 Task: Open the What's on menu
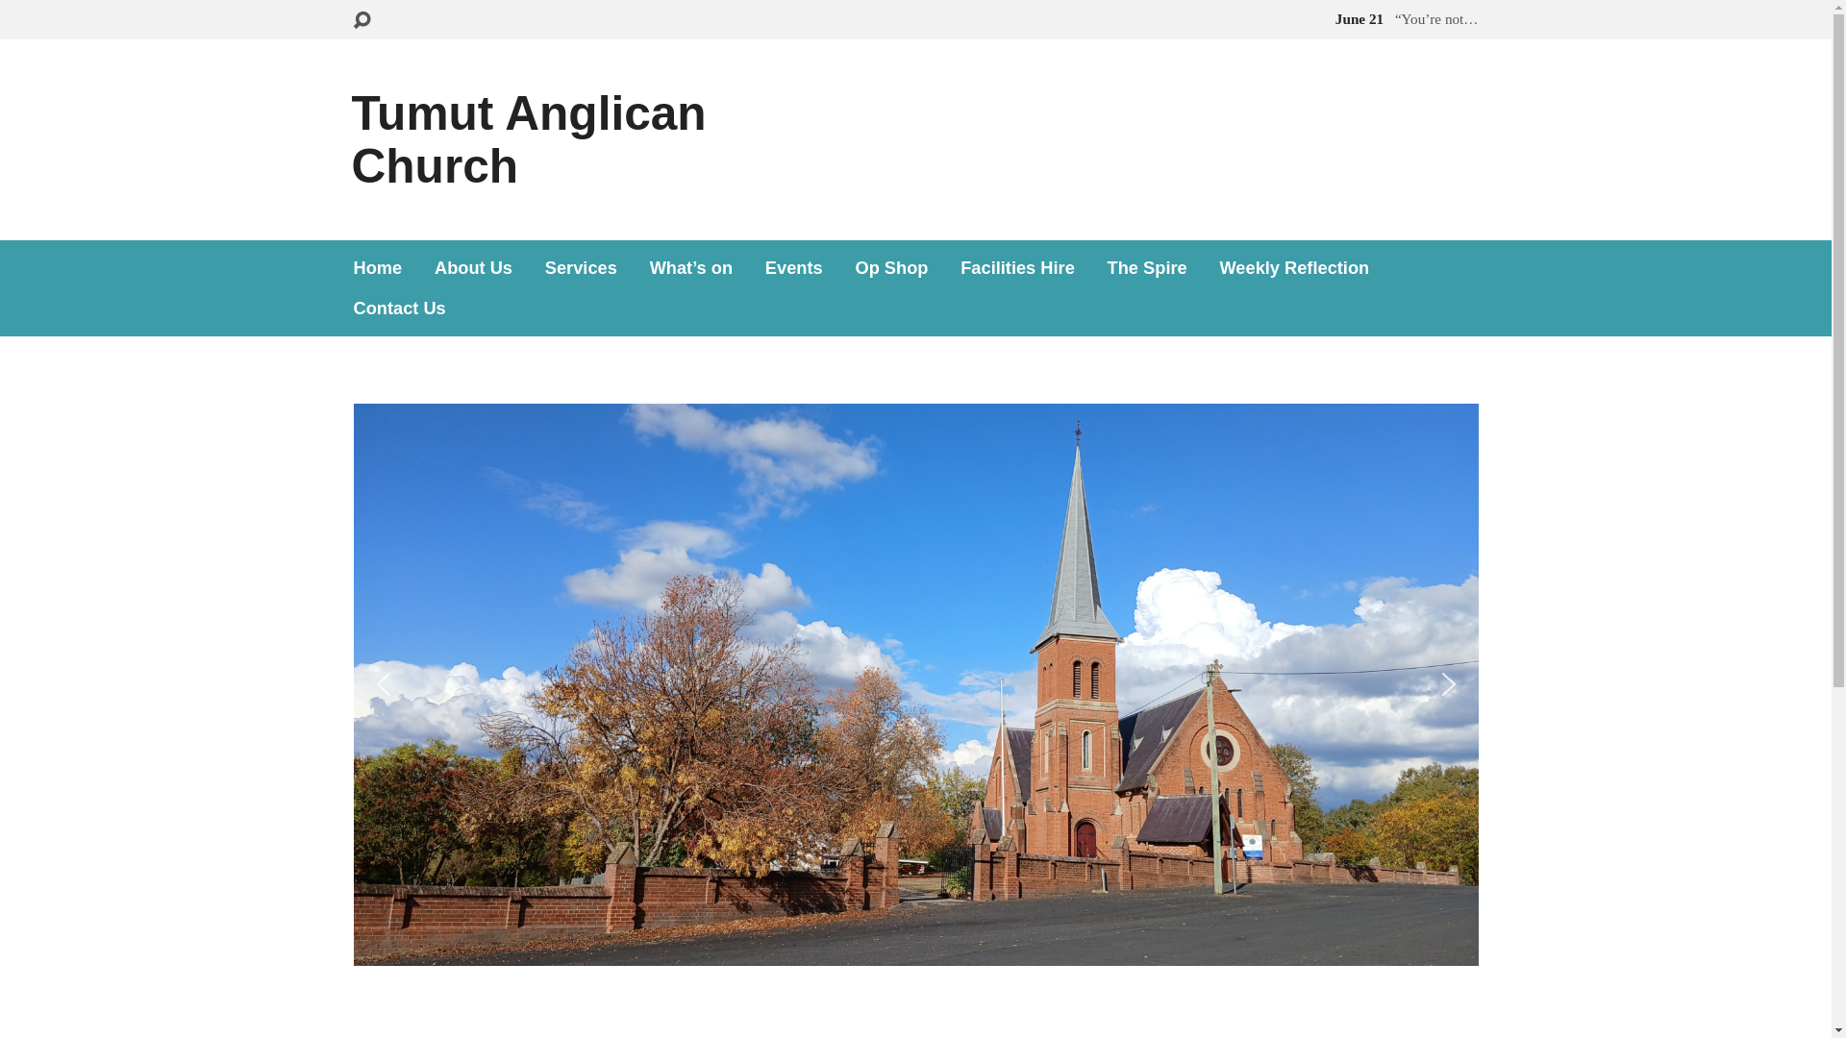pyautogui.click(x=691, y=268)
